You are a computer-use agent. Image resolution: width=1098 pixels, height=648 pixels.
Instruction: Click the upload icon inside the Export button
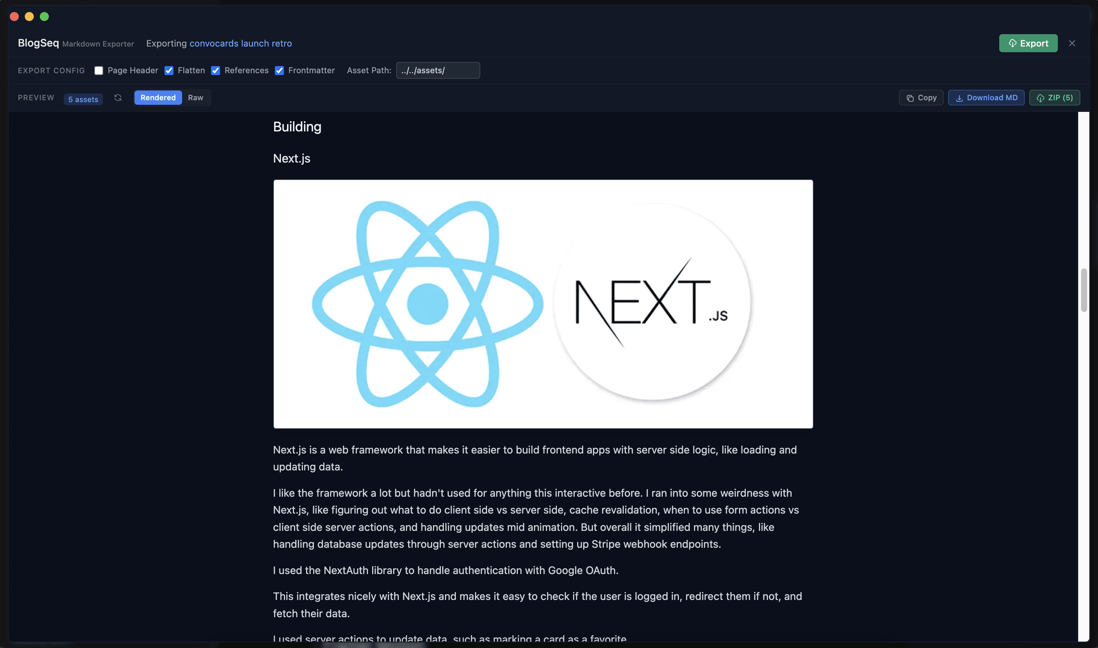click(1012, 43)
